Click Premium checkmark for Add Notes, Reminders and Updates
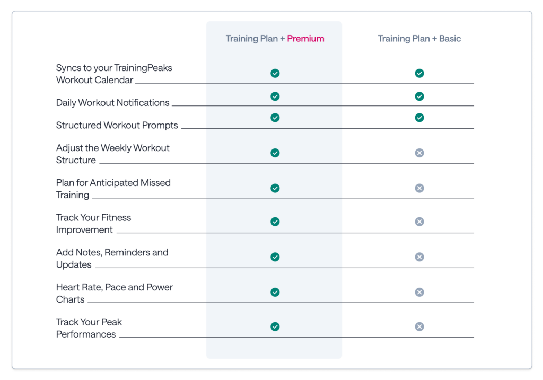Image resolution: width=543 pixels, height=380 pixels. [x=275, y=257]
